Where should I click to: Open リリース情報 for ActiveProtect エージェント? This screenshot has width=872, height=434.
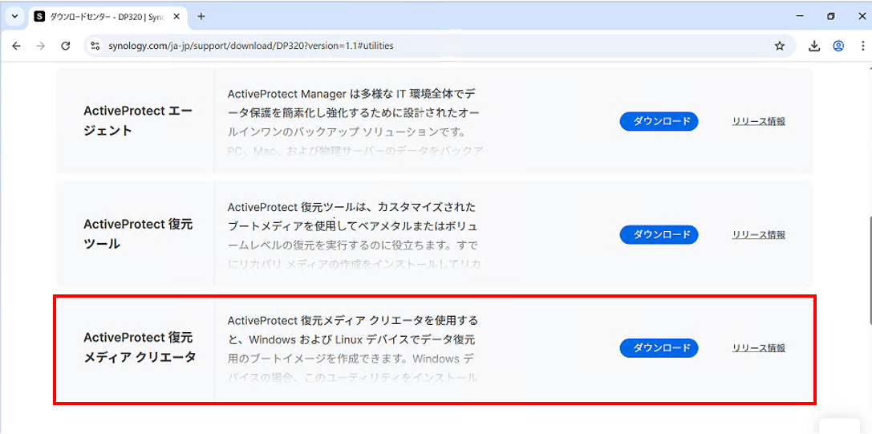758,121
